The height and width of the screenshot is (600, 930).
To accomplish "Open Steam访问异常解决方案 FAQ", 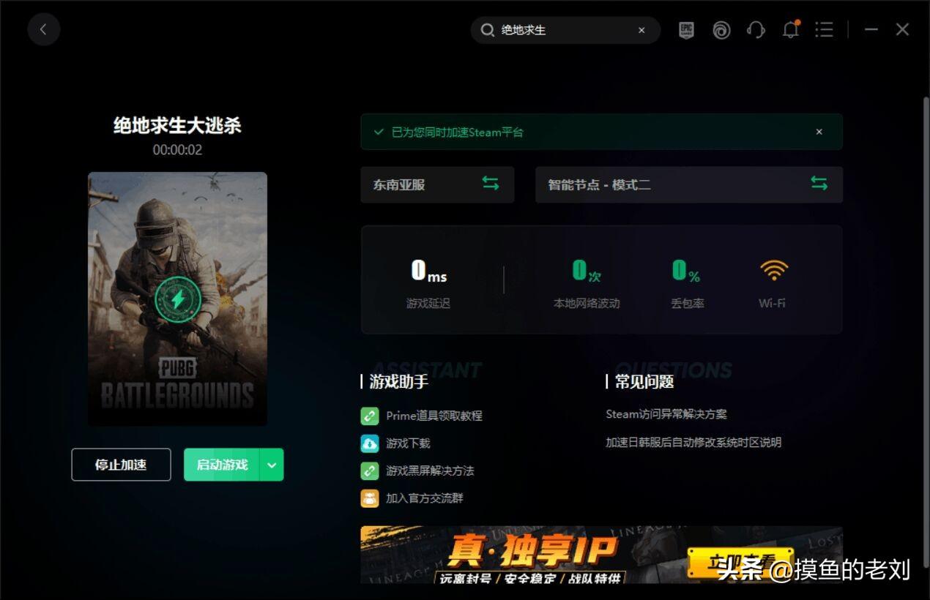I will [666, 414].
